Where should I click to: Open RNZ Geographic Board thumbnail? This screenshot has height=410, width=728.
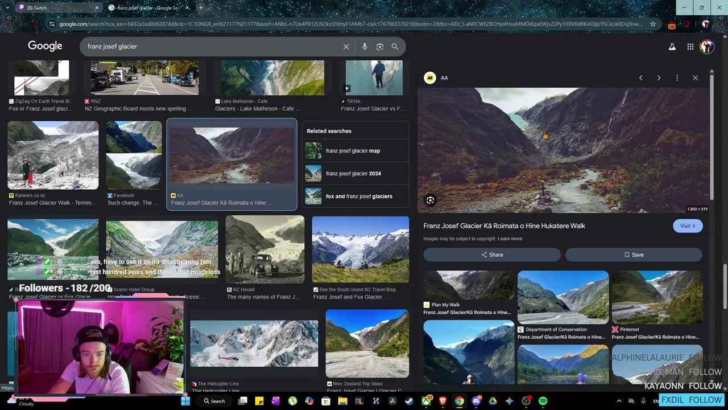tap(144, 77)
